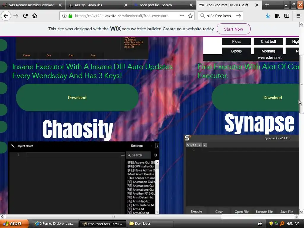
Task: Click the Search field in Chaosity script list
Action: point(138,155)
